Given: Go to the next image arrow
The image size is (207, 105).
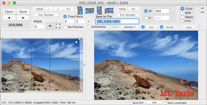Looking at the screenshot, I should [x=23, y=18].
